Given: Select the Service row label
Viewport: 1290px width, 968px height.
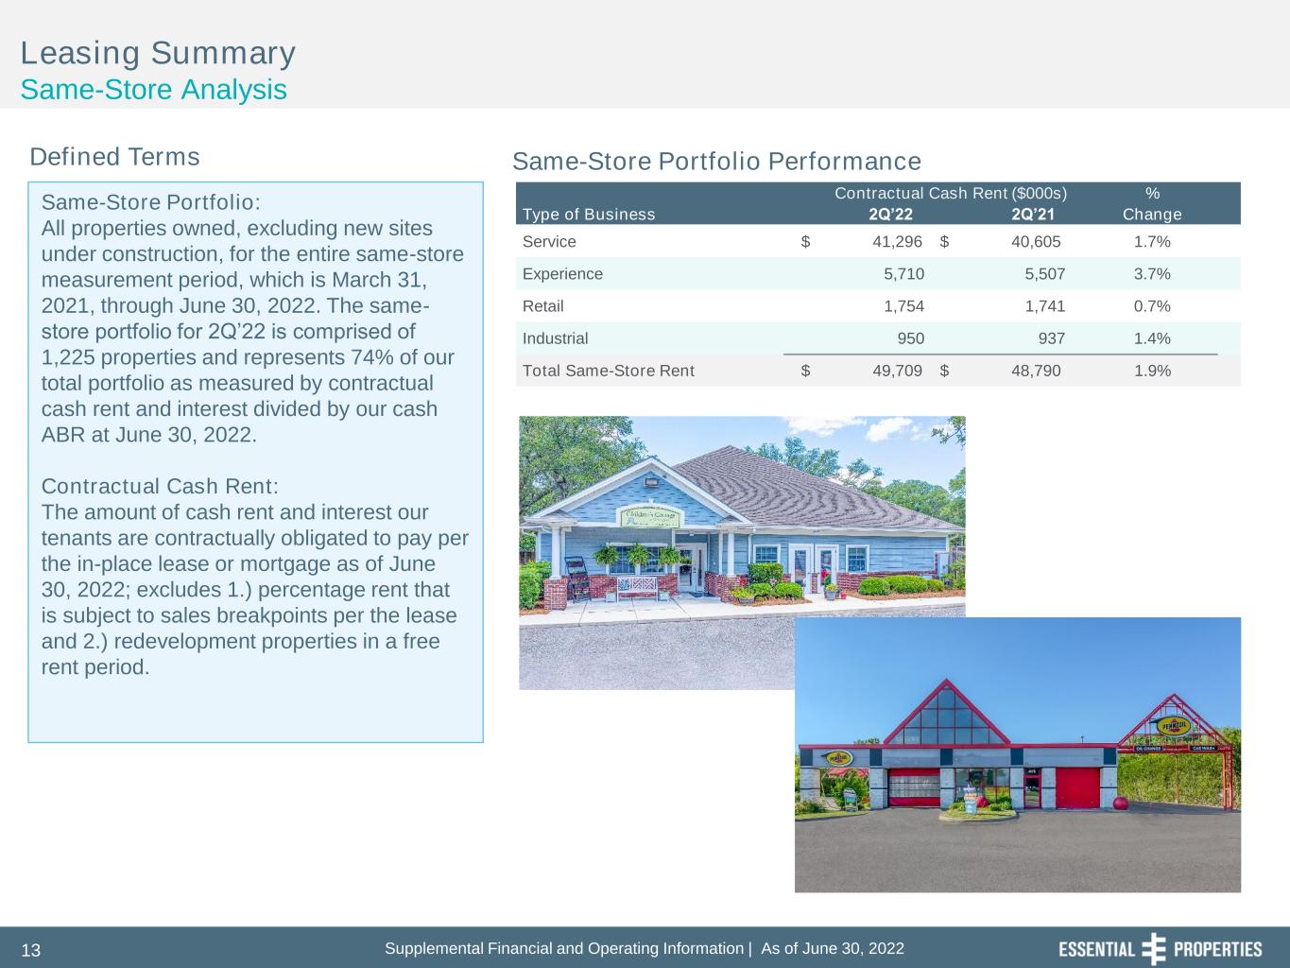Looking at the screenshot, I should point(549,242).
